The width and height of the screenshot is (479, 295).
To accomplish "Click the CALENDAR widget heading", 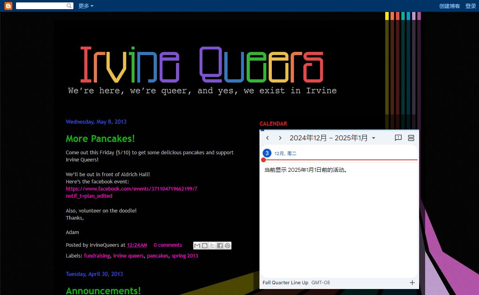I will coord(273,124).
